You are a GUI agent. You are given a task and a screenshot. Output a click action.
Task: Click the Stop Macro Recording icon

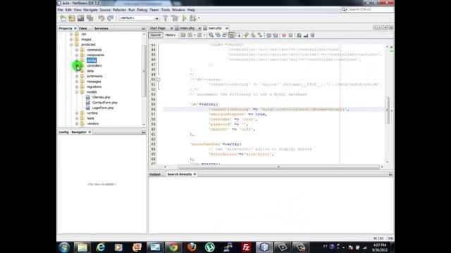(x=290, y=35)
